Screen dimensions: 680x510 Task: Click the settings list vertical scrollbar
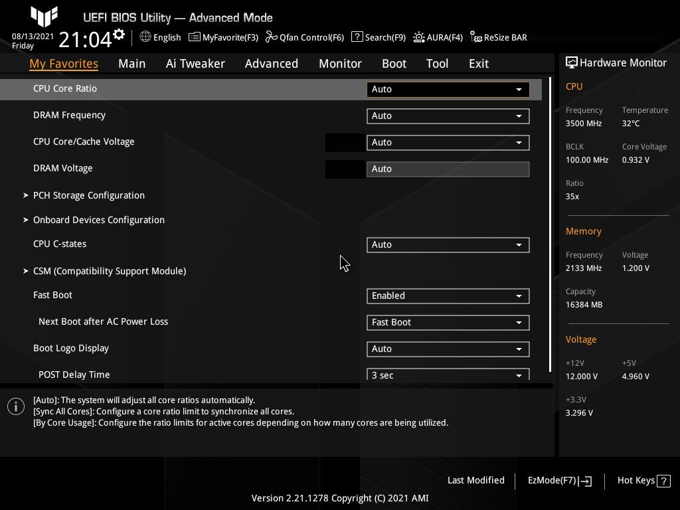(550, 224)
